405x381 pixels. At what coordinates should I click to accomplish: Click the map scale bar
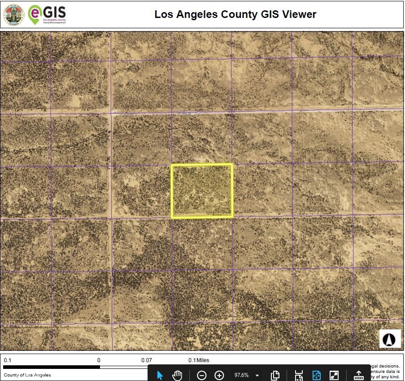coord(99,367)
